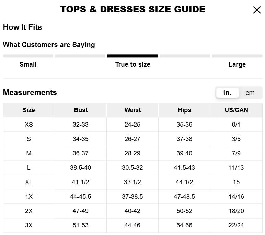Click the 37-38.5 waist measurement cell
Image resolution: width=265 pixels, height=235 pixels.
point(132,197)
